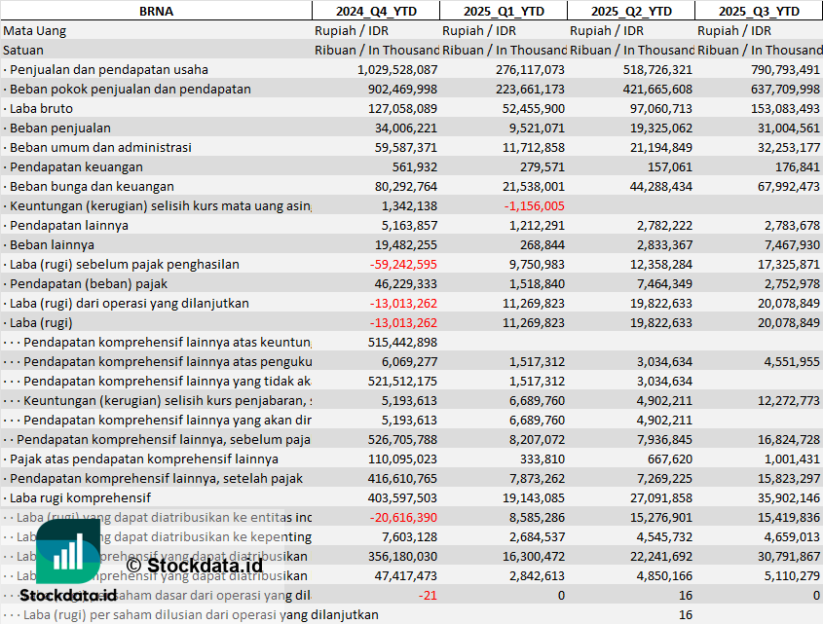Select the 2025_Q1_YTD column header

[x=504, y=11]
